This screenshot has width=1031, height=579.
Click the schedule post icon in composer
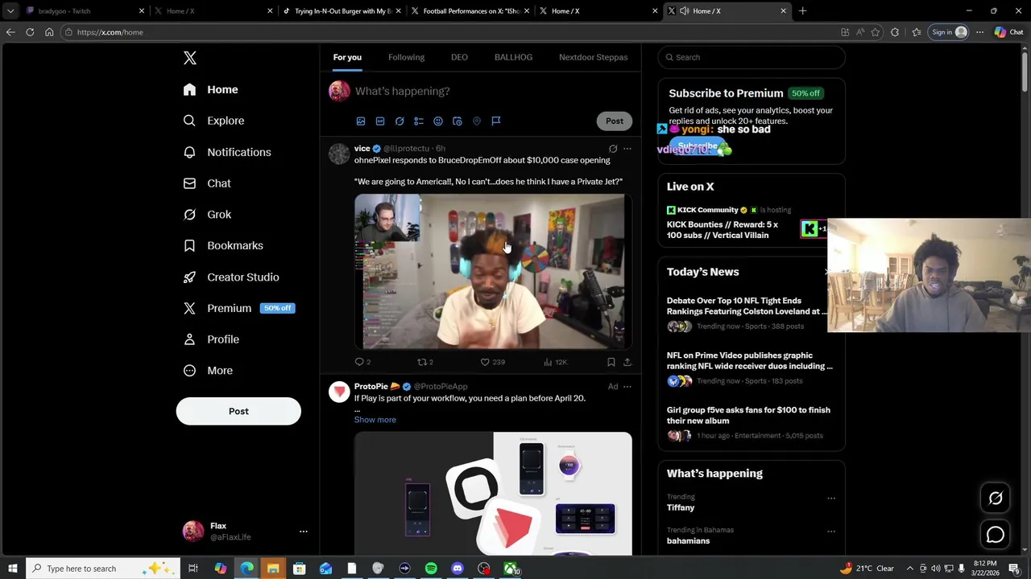click(458, 121)
